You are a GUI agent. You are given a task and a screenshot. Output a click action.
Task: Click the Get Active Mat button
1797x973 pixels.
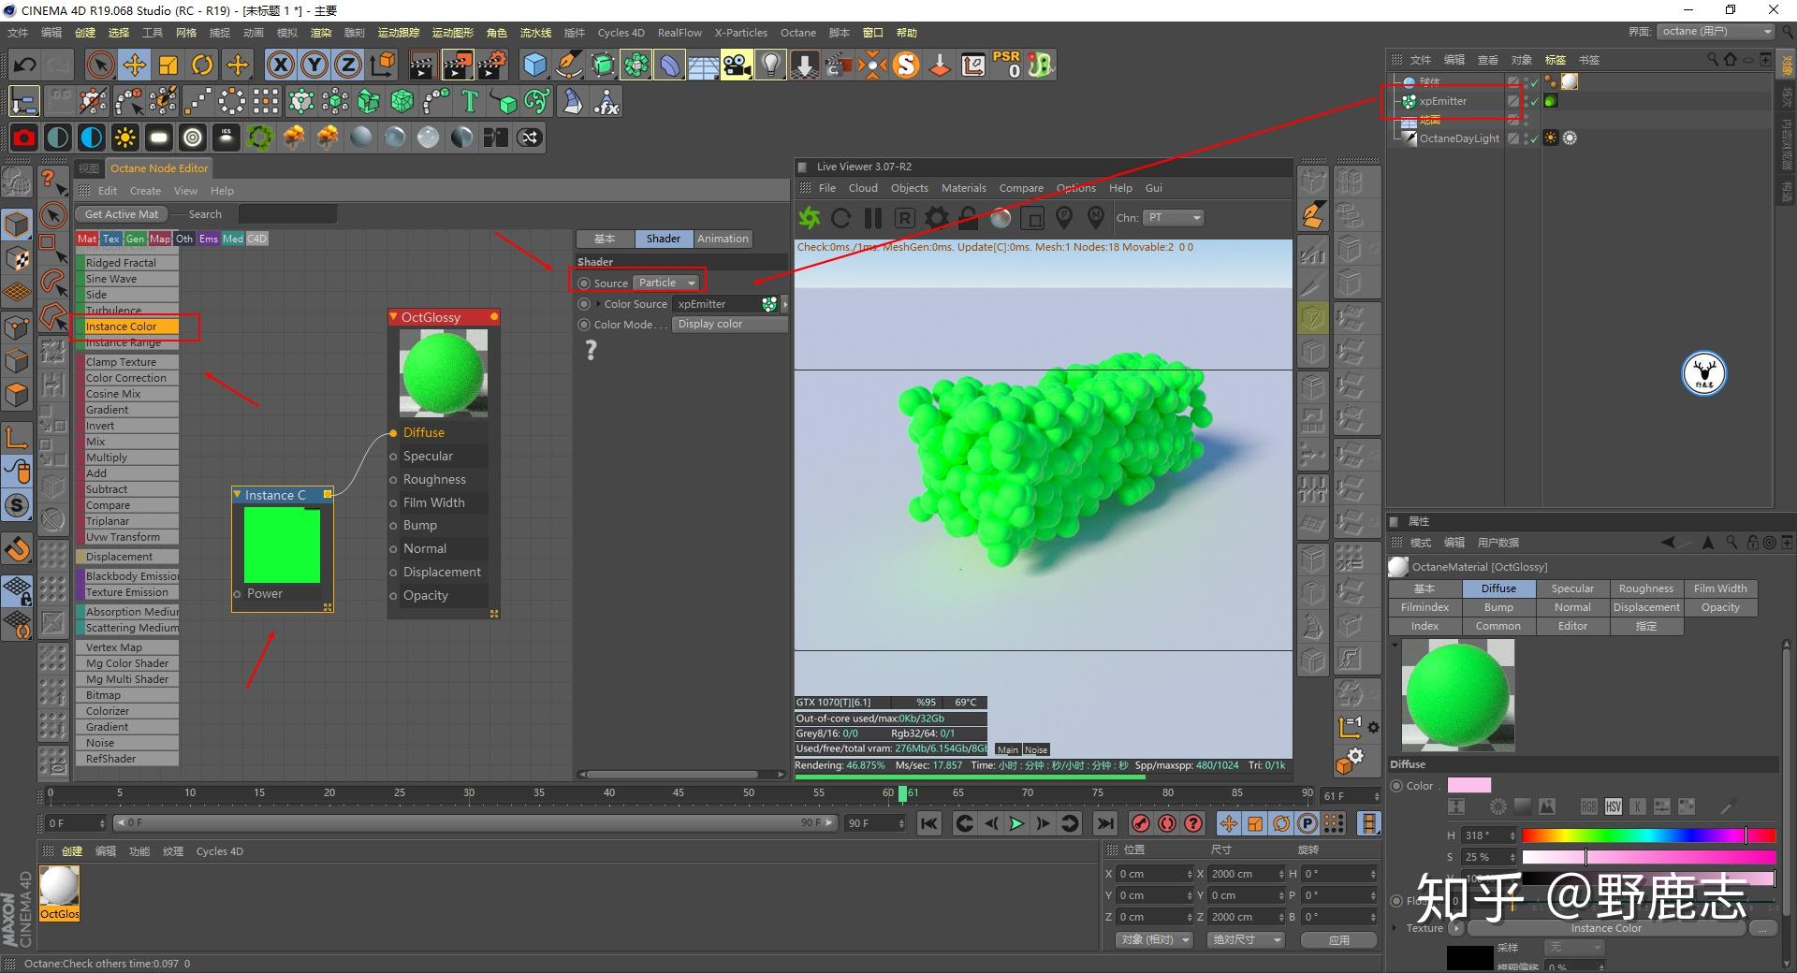point(121,214)
